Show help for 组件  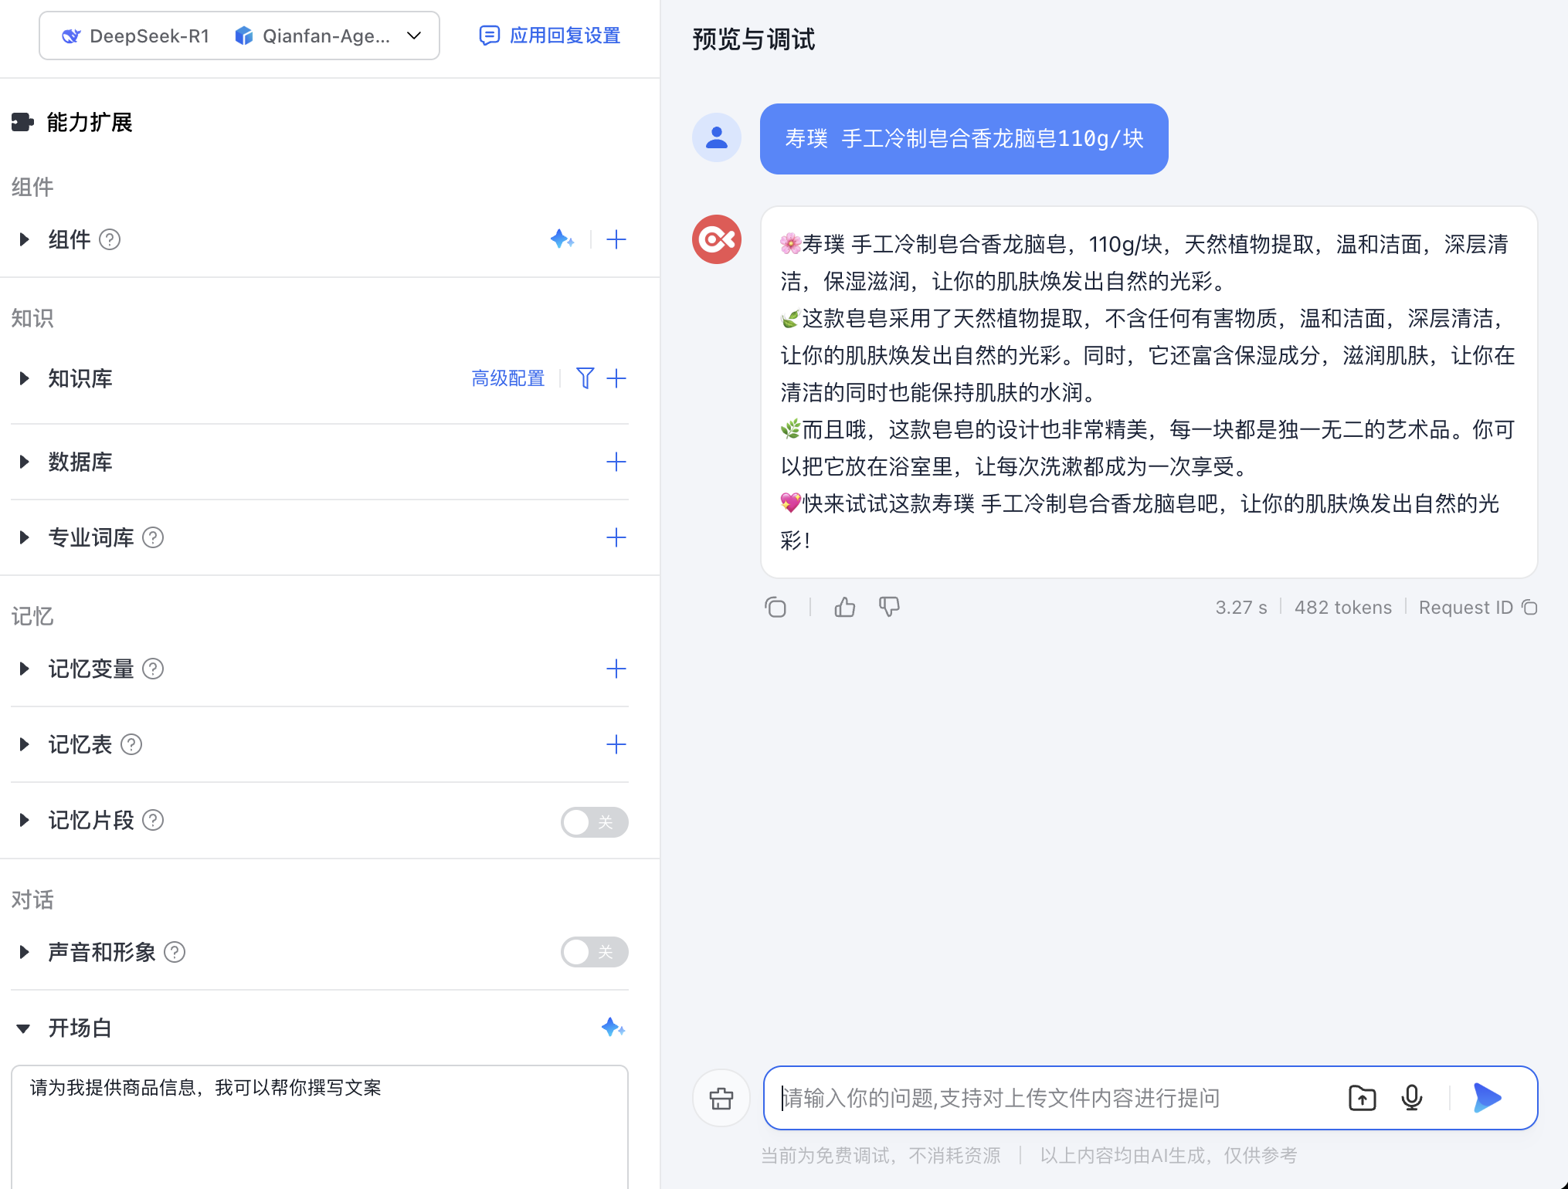point(110,239)
